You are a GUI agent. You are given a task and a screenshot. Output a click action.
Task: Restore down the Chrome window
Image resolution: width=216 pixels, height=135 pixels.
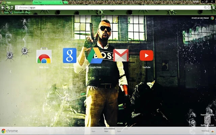(x=207, y=2)
